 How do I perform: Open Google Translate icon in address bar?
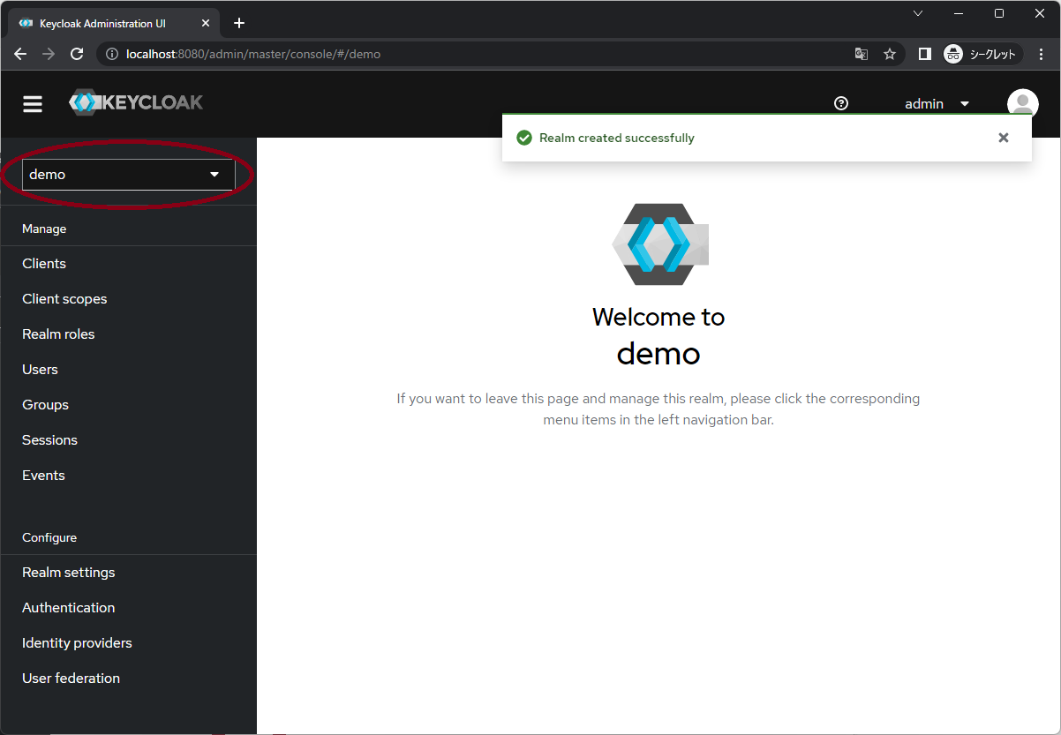point(862,54)
